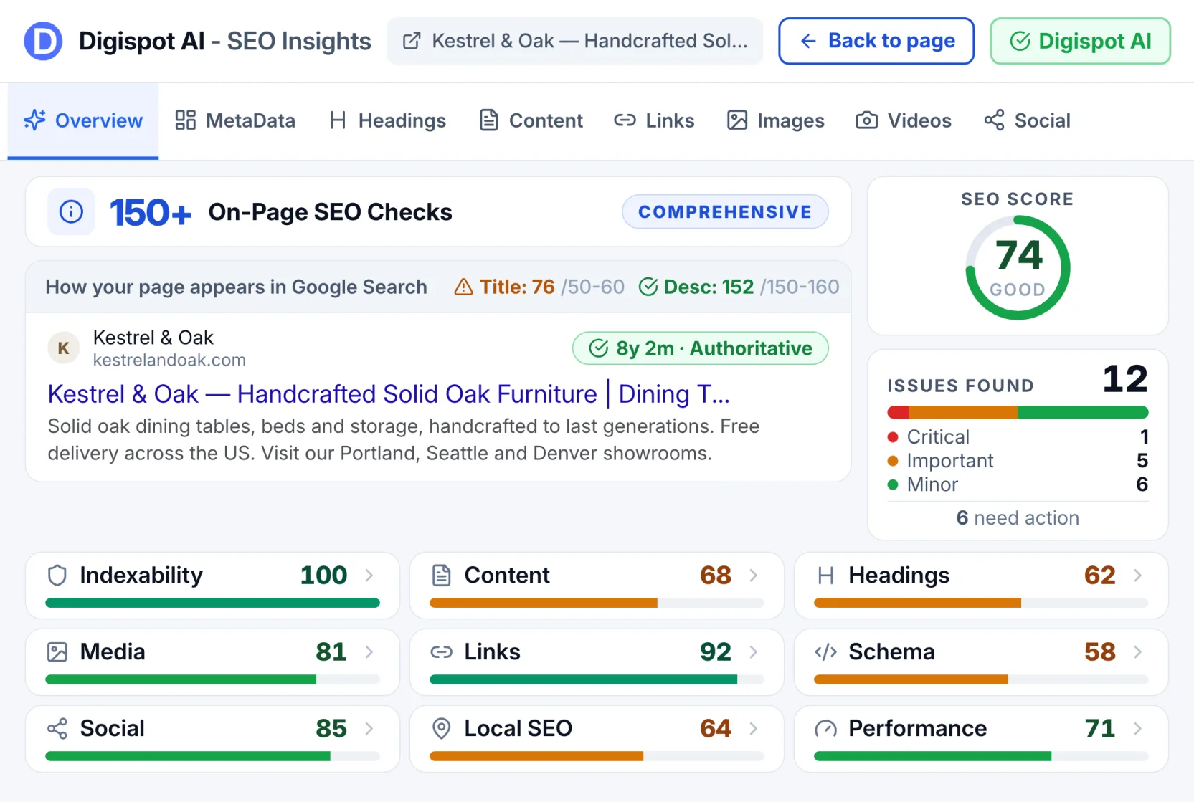Screen dimensions: 1194x802
Task: Click the info icon beside 150+
Action: pyautogui.click(x=71, y=211)
